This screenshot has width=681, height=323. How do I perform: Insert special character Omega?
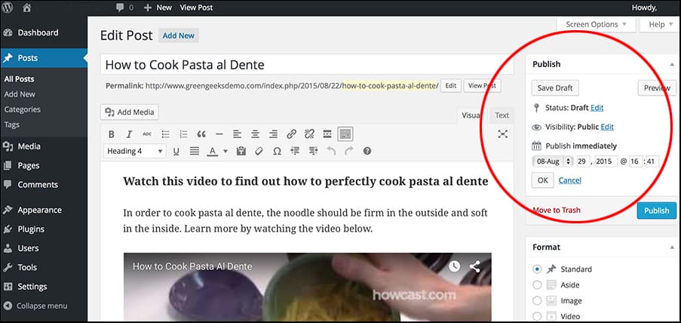pyautogui.click(x=277, y=151)
